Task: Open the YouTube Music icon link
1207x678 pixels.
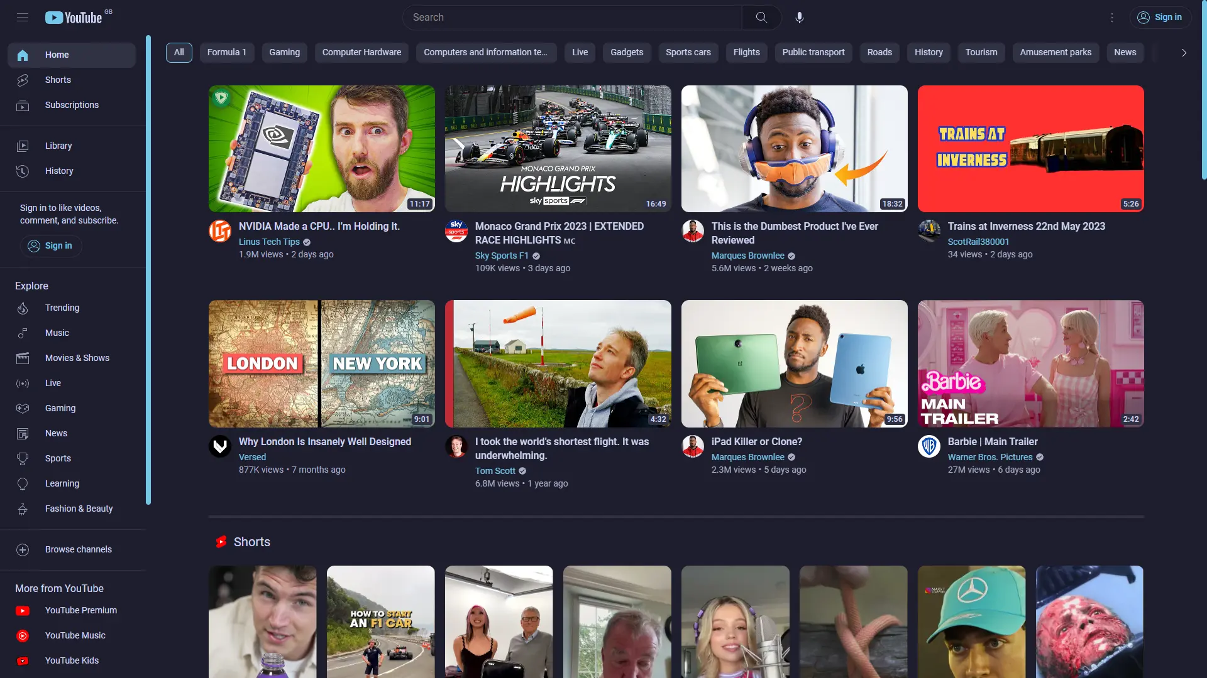Action: (23, 636)
